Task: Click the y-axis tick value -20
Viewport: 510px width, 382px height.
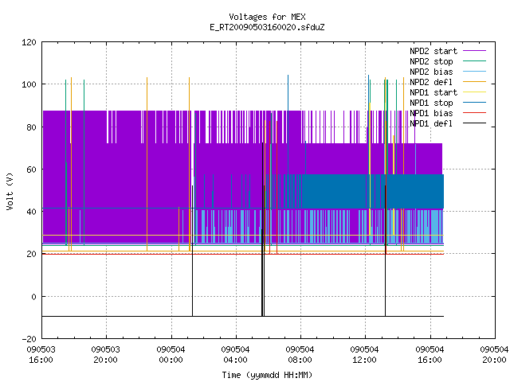Action: click(x=29, y=339)
